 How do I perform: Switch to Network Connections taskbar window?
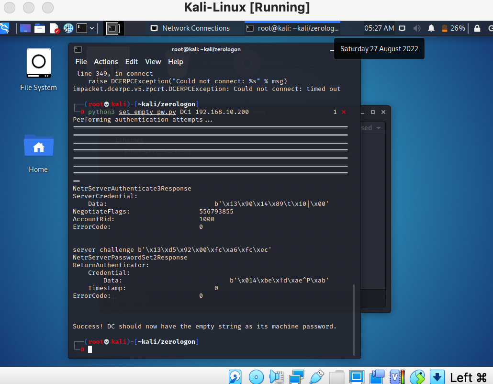[x=190, y=28]
